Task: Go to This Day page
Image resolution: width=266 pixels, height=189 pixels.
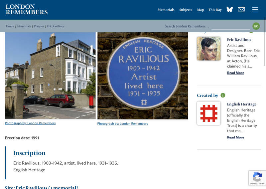Action: point(215,10)
